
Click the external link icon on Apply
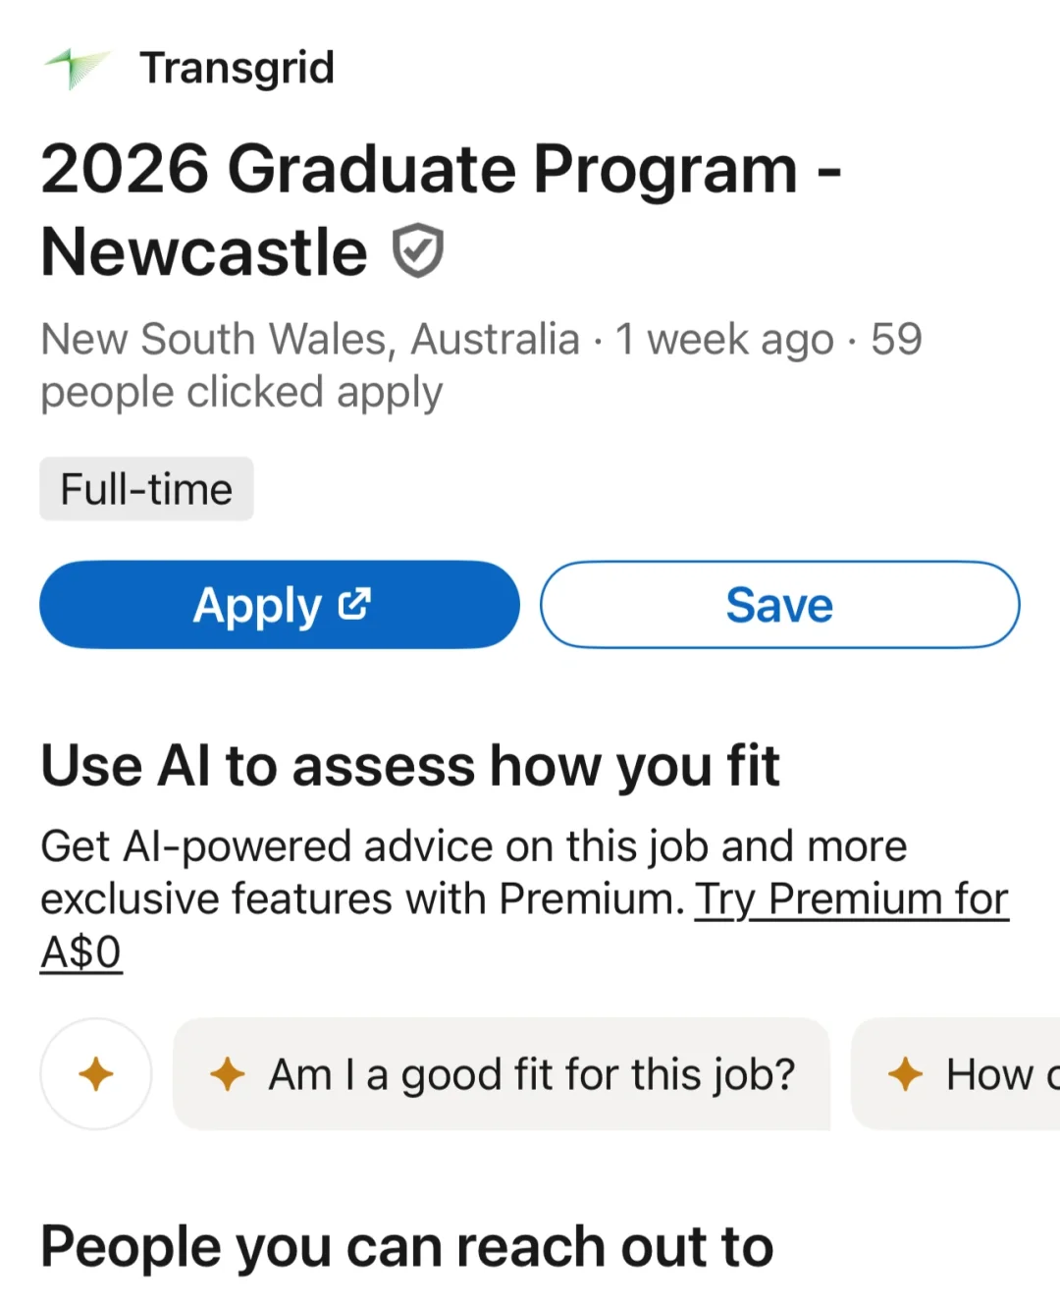click(354, 604)
